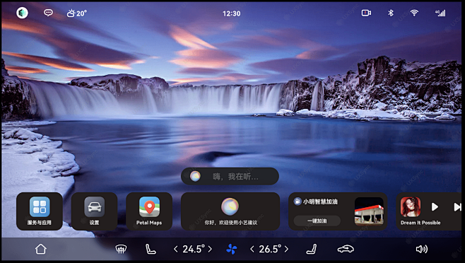Open the 服务与应用 apps card
Image resolution: width=465 pixels, height=263 pixels.
(x=40, y=211)
